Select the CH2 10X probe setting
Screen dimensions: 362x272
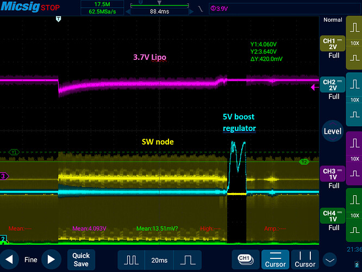(x=354, y=100)
